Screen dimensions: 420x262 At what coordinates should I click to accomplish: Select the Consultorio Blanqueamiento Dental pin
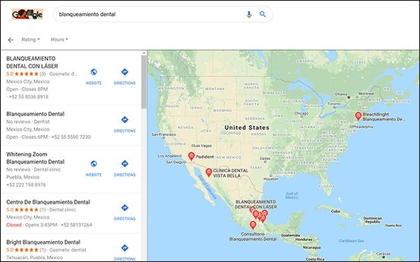click(253, 225)
